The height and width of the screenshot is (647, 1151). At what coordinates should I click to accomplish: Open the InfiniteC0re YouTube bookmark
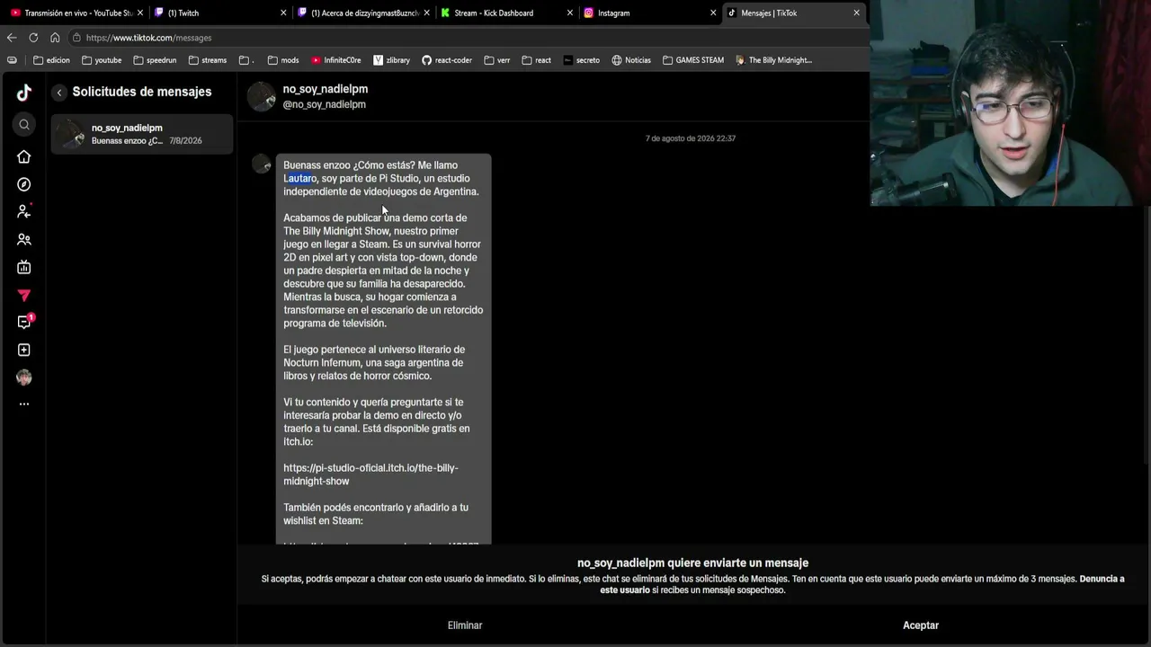click(x=336, y=60)
